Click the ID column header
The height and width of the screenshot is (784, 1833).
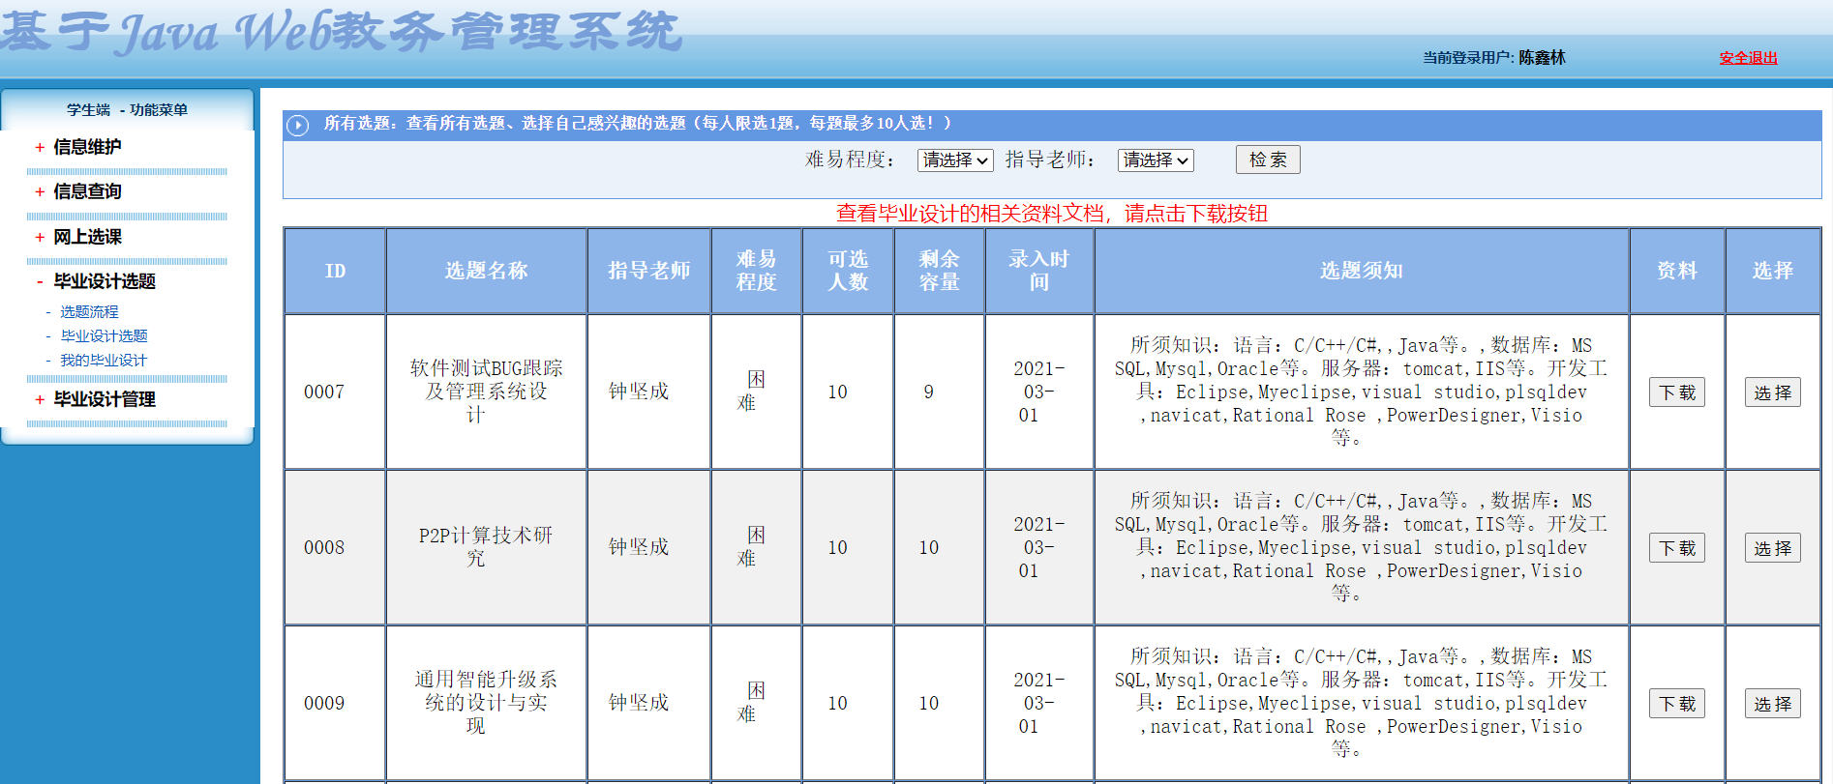(x=335, y=272)
